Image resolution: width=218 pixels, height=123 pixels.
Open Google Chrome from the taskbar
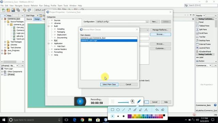[x=82, y=120]
